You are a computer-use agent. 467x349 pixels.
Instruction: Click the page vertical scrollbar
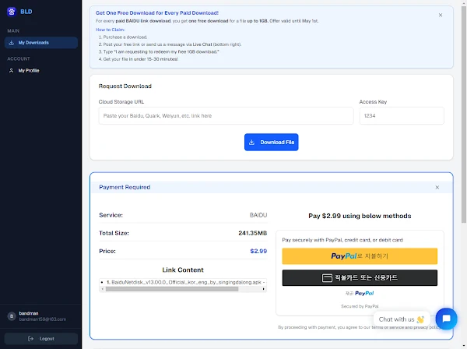(x=464, y=115)
